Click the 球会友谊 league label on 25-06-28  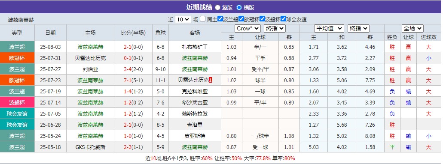tap(17, 125)
